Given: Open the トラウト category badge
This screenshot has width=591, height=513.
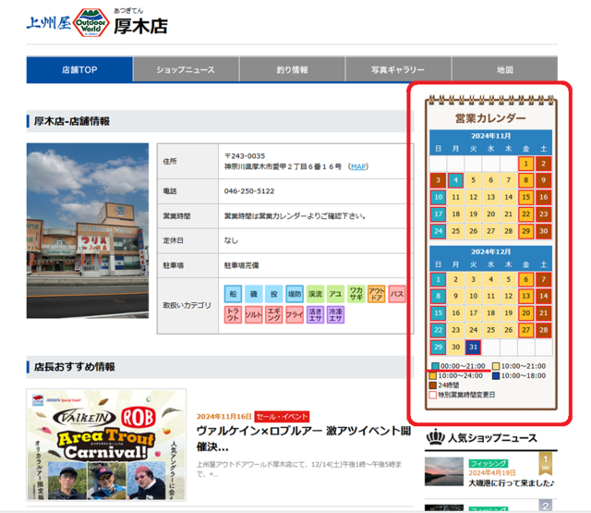Looking at the screenshot, I should tap(233, 315).
